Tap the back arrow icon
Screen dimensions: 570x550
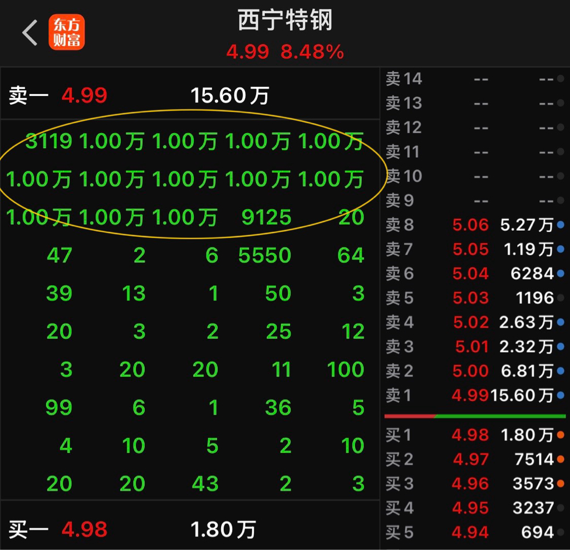[30, 33]
